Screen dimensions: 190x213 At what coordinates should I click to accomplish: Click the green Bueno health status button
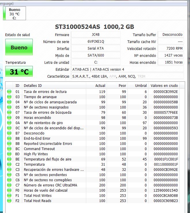pos(19,47)
